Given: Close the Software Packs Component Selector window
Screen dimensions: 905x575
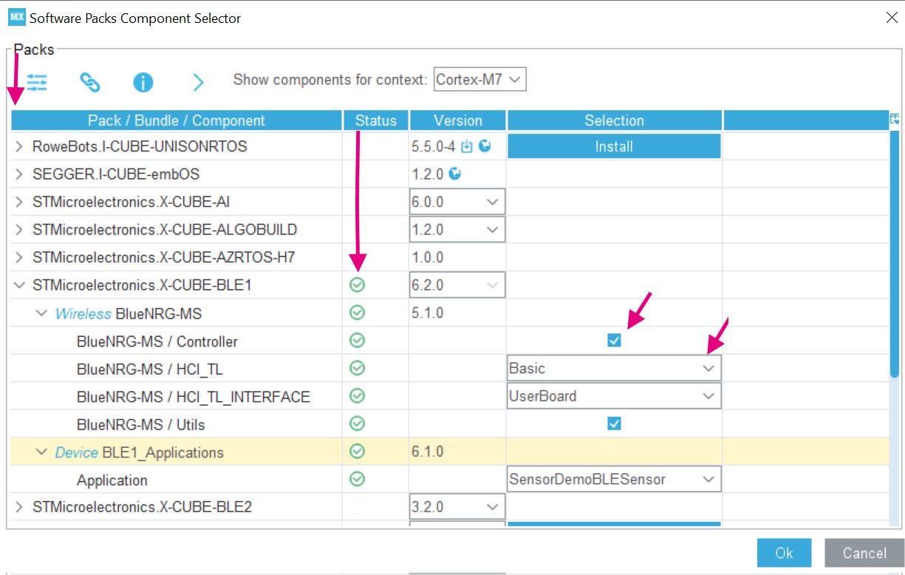Looking at the screenshot, I should pyautogui.click(x=892, y=18).
